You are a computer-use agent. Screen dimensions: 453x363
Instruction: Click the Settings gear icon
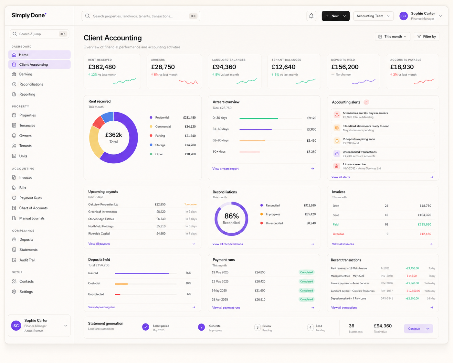point(14,291)
